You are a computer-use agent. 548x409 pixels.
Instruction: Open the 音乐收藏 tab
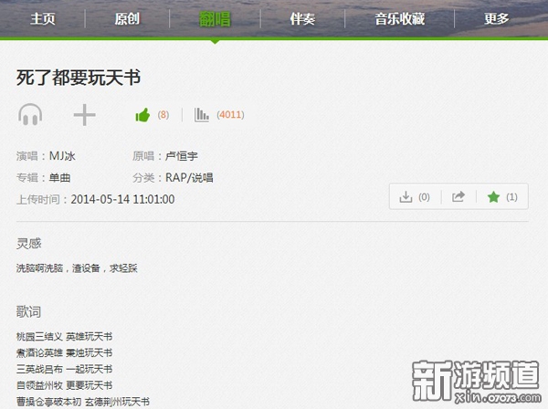click(x=400, y=18)
